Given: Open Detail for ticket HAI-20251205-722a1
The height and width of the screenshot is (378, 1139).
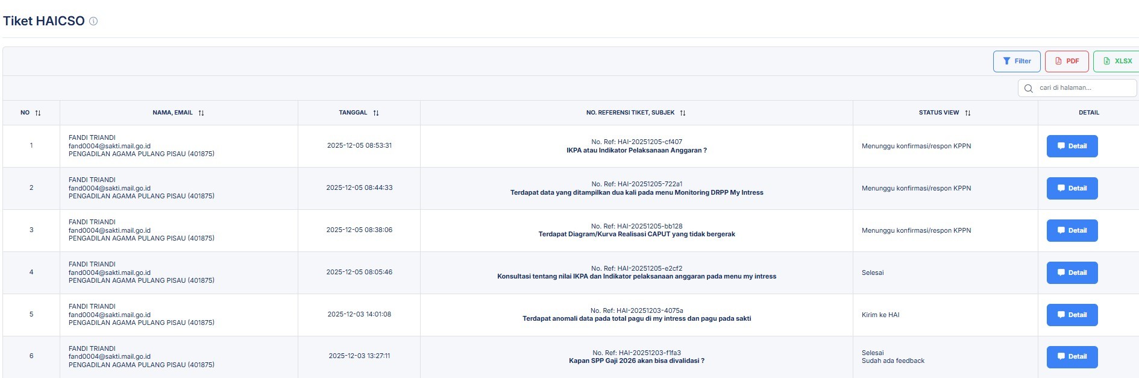Looking at the screenshot, I should click(1072, 188).
